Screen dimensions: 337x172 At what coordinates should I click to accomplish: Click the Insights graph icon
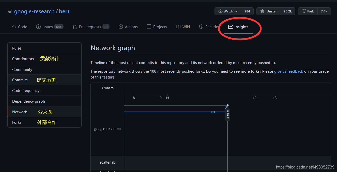(231, 27)
